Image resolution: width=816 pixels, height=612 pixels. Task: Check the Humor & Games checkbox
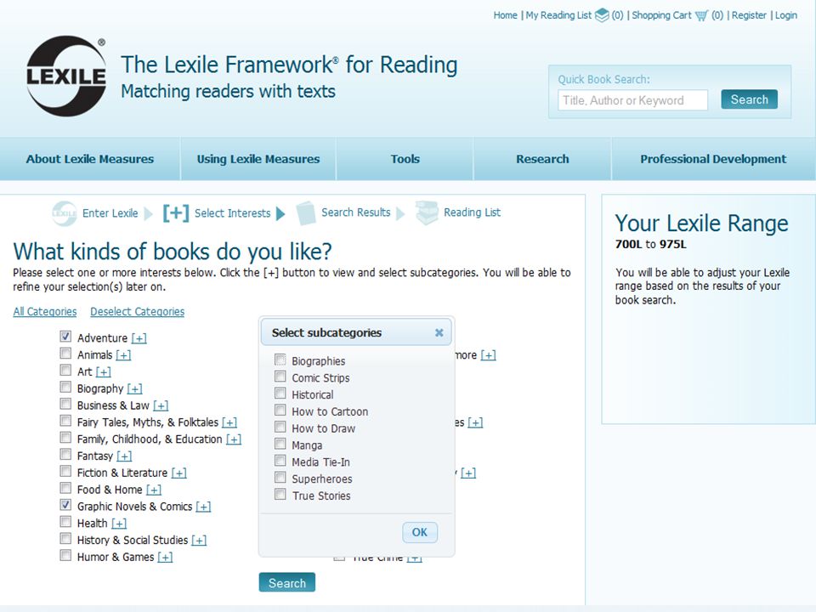pyautogui.click(x=65, y=555)
